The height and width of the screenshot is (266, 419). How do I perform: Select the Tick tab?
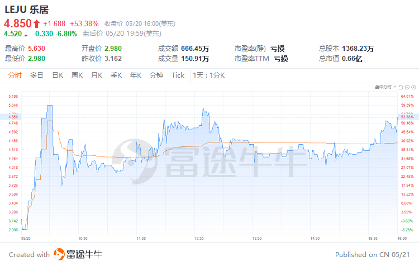(178, 75)
